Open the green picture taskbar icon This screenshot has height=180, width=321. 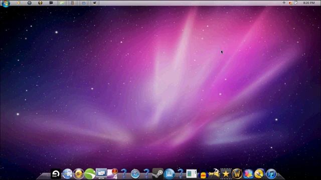coord(62,3)
